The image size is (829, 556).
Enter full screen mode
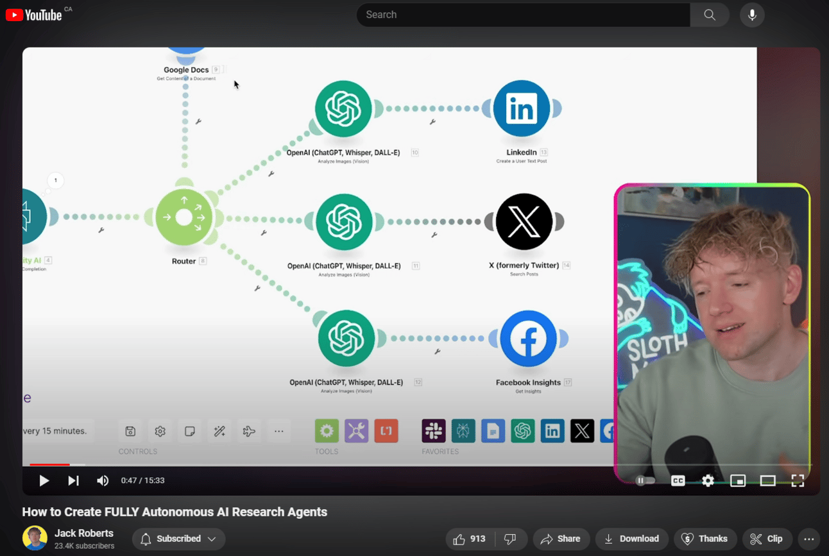798,480
